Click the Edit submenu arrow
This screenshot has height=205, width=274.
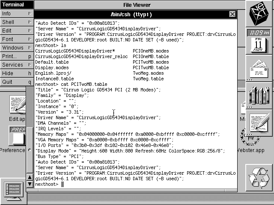[30, 30]
